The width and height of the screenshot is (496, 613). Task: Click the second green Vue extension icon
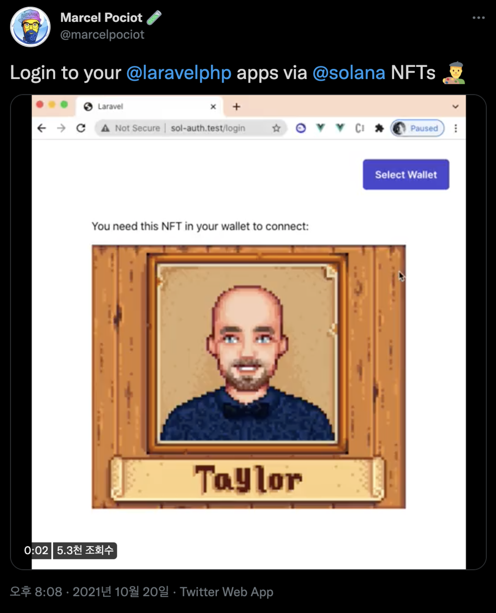(x=340, y=128)
